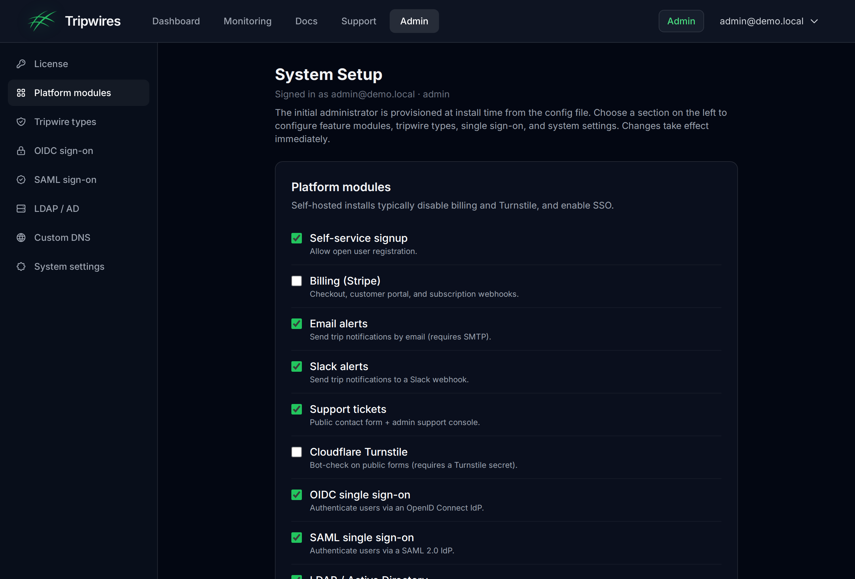Click the License key icon
Screen dimensions: 855x579
[21, 64]
